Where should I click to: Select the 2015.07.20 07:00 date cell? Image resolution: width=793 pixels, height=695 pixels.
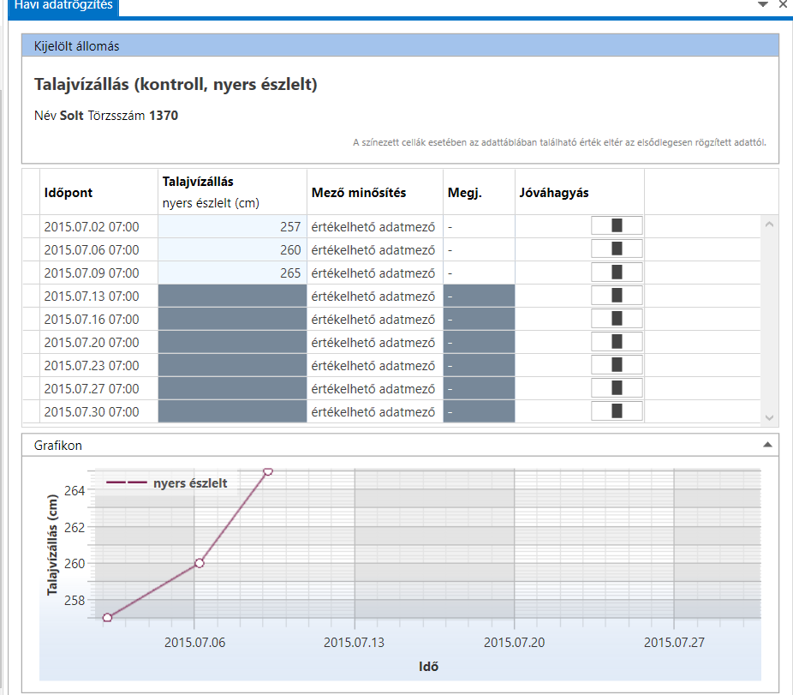tap(98, 342)
